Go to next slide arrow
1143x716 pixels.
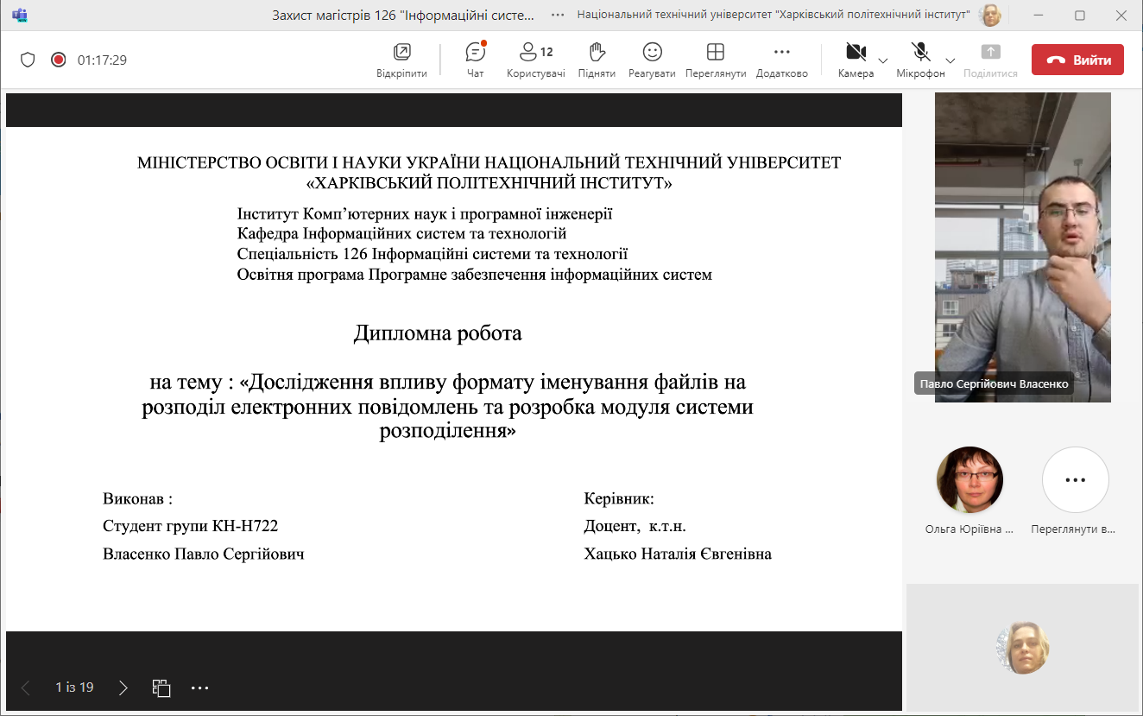pyautogui.click(x=123, y=687)
